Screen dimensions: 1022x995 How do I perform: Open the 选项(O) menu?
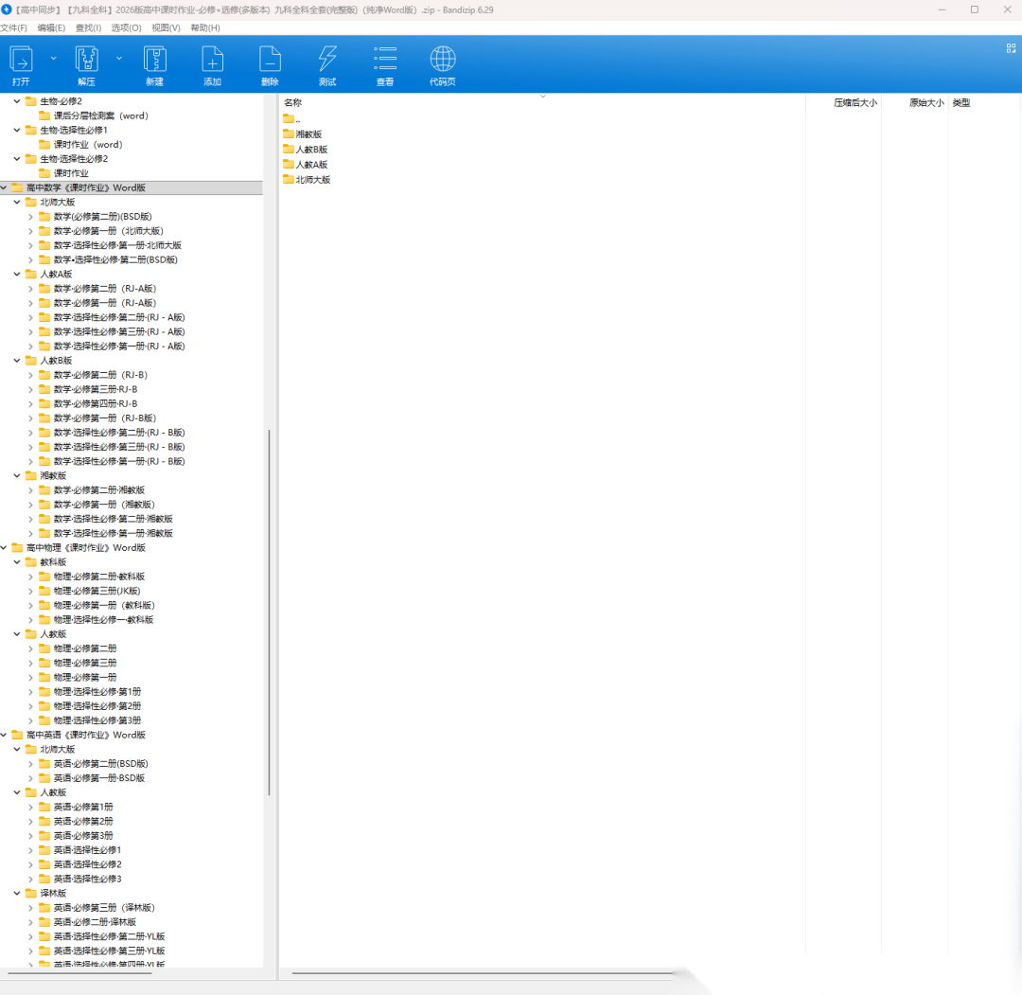pyautogui.click(x=126, y=27)
